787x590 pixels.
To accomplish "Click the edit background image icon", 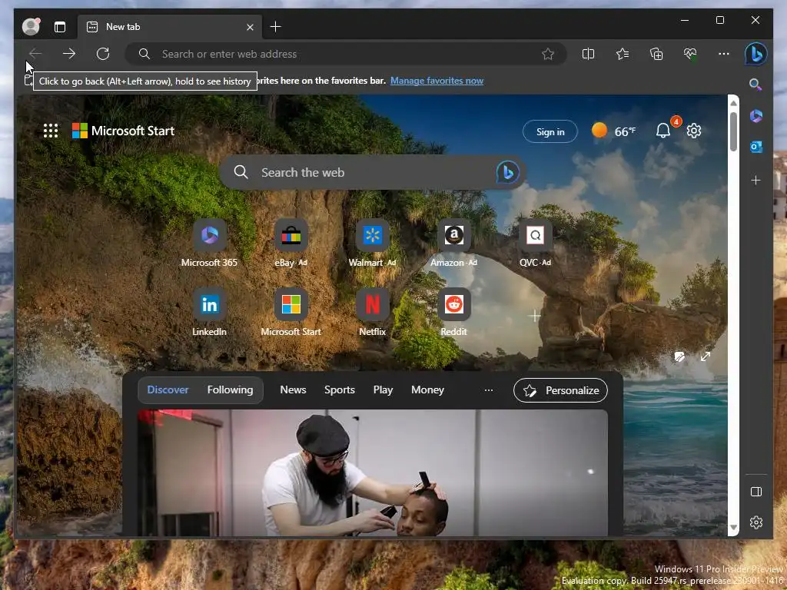I will click(x=679, y=356).
